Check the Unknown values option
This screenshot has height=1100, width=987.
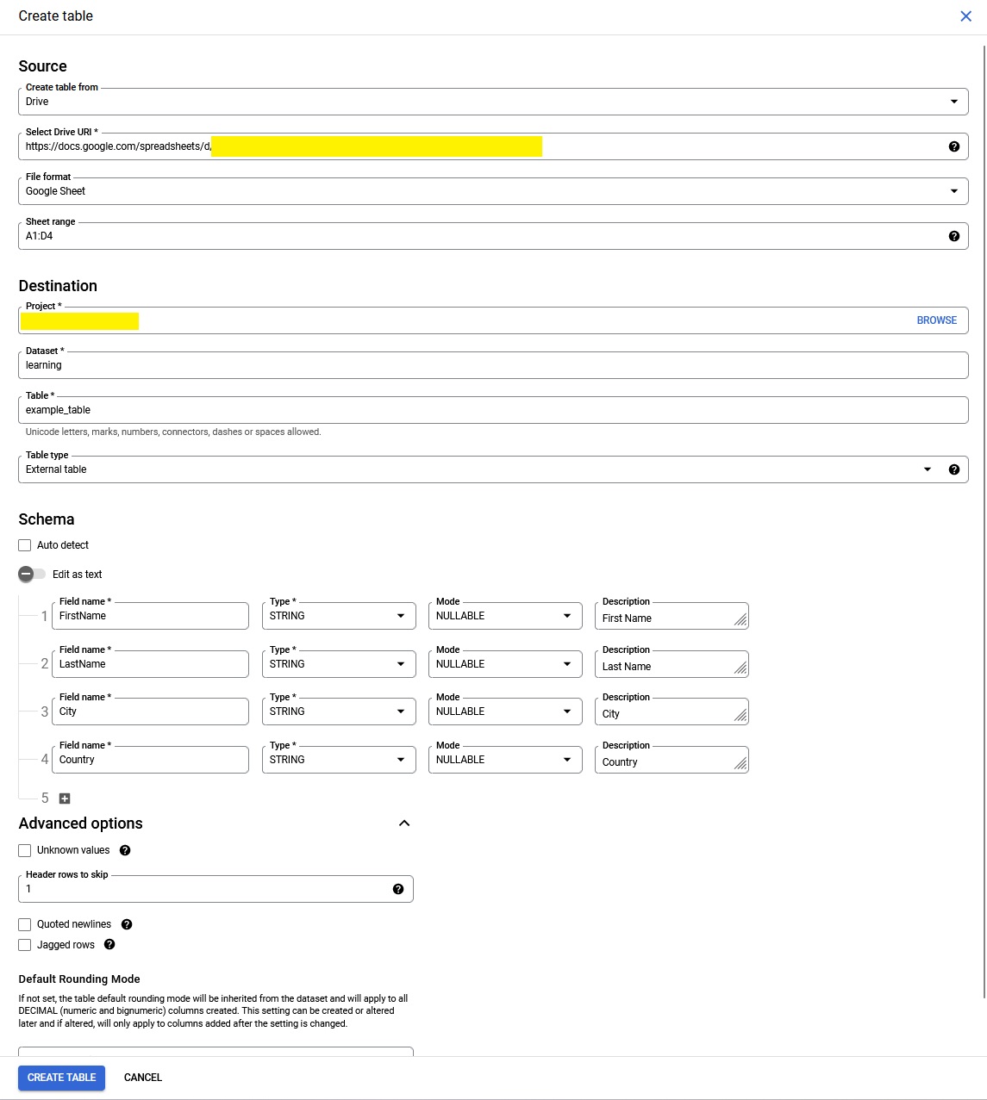[x=25, y=850]
